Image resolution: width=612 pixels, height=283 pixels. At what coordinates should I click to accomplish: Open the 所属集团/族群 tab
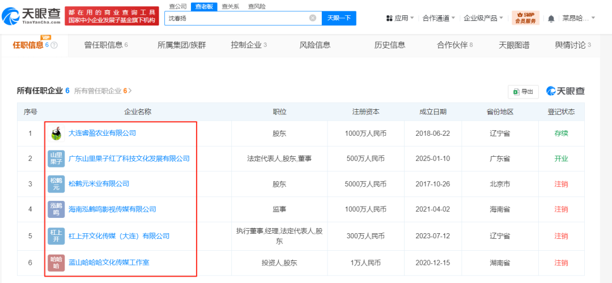pyautogui.click(x=181, y=45)
